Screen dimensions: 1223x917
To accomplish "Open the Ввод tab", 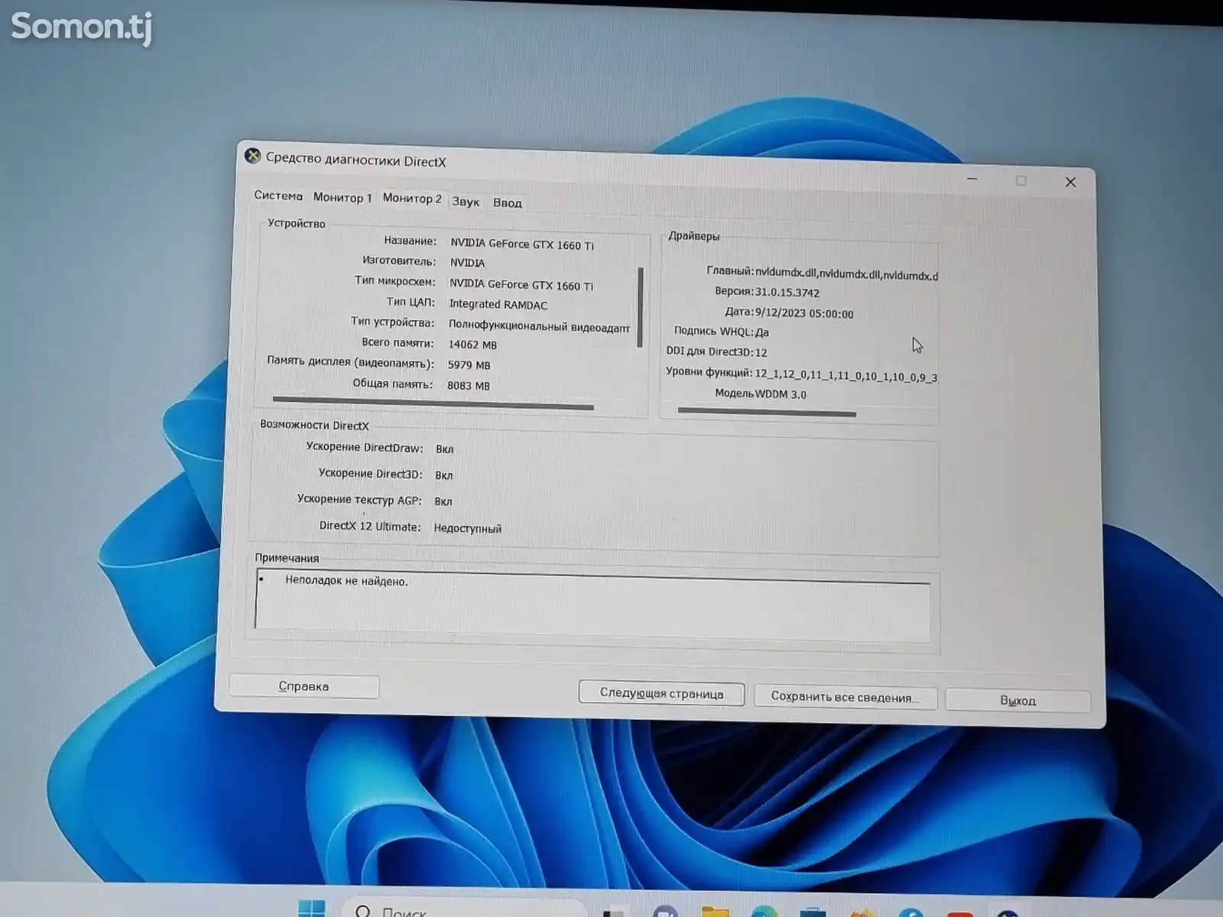I will [507, 203].
